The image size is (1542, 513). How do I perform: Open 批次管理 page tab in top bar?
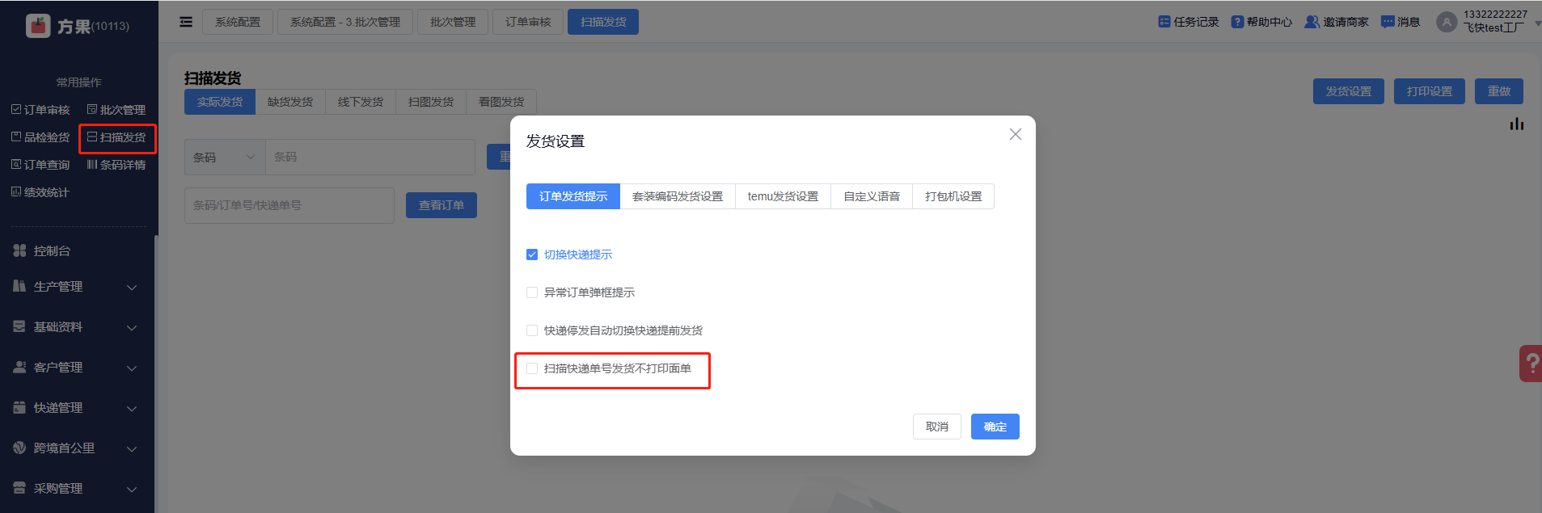click(x=453, y=22)
